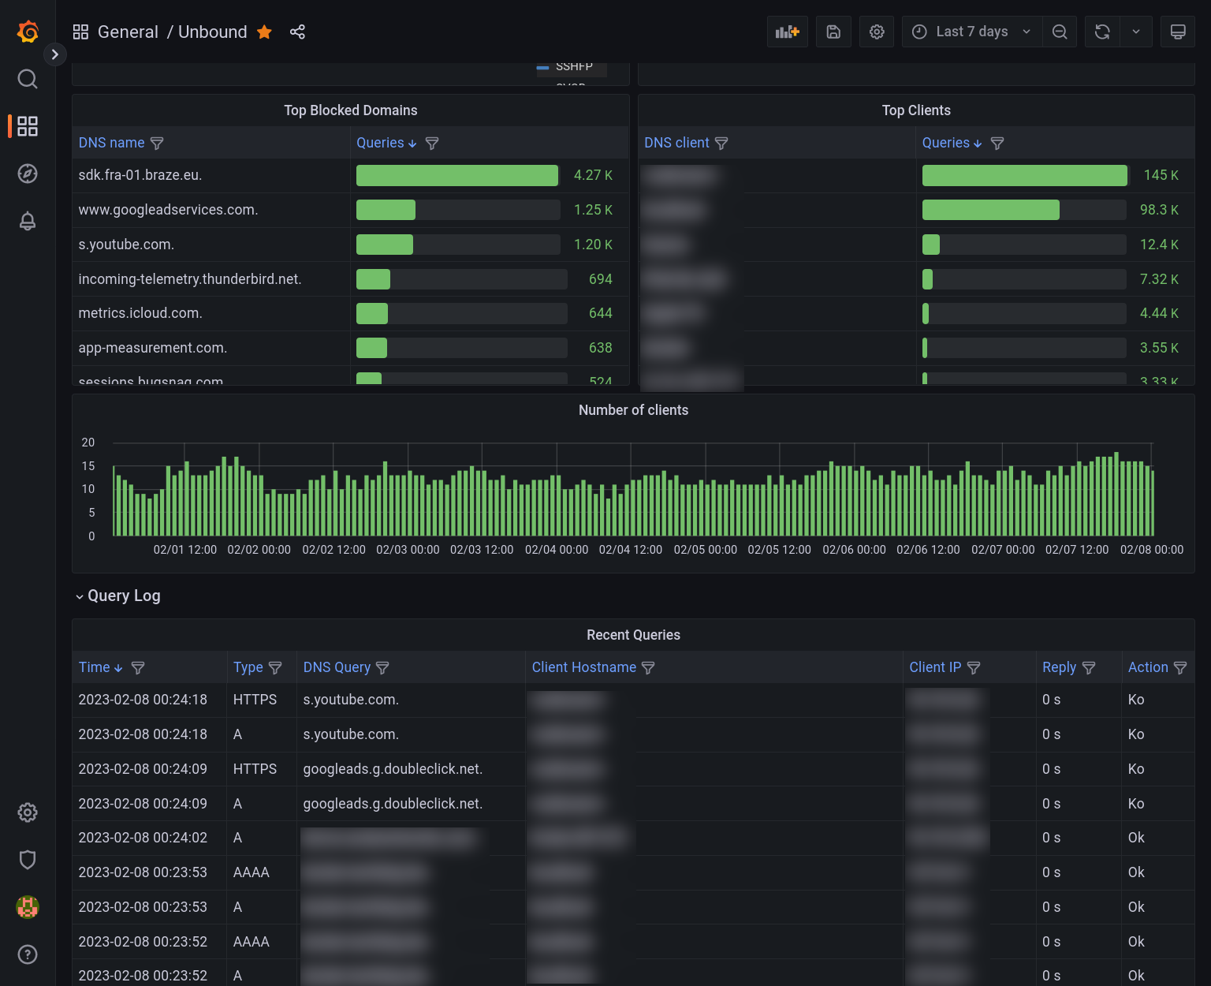Expand the sidebar navigation menu chevron
This screenshot has width=1211, height=986.
point(54,54)
